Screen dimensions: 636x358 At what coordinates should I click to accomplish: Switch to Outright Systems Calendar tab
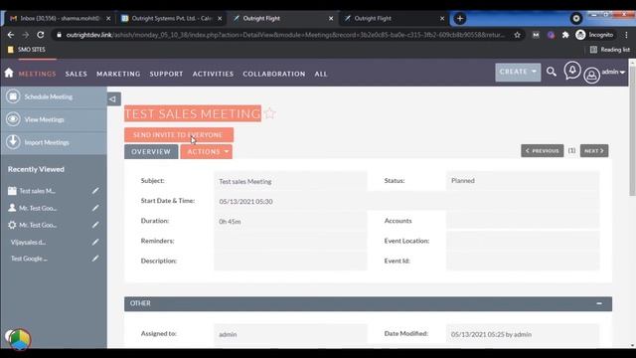coord(172,18)
